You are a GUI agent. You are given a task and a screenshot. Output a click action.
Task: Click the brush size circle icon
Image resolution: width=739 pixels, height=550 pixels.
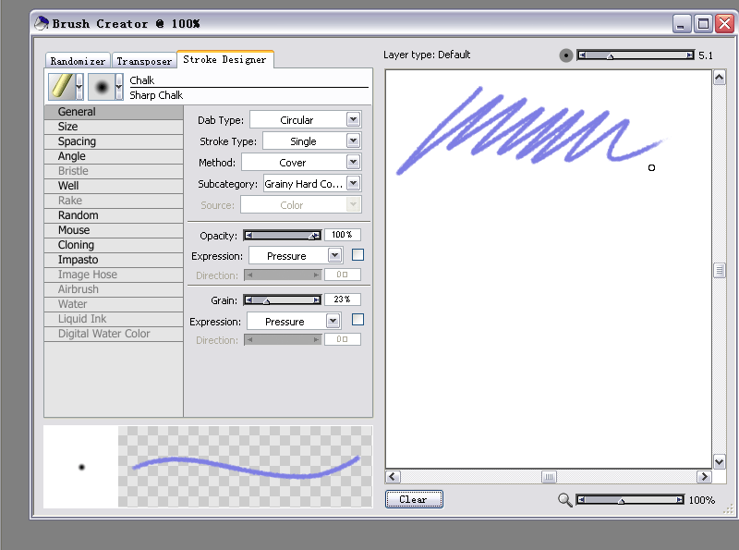tap(566, 55)
